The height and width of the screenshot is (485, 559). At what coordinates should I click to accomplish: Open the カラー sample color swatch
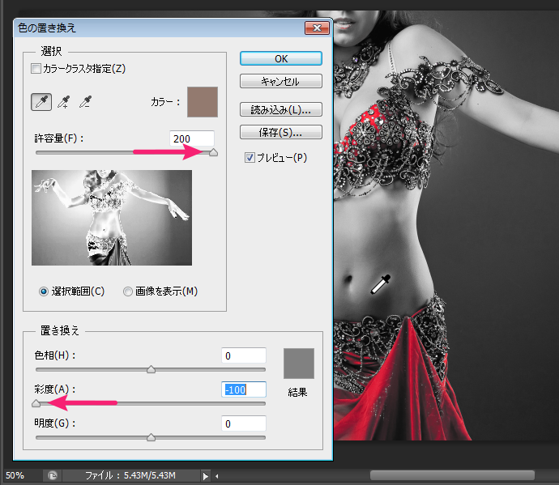[203, 102]
